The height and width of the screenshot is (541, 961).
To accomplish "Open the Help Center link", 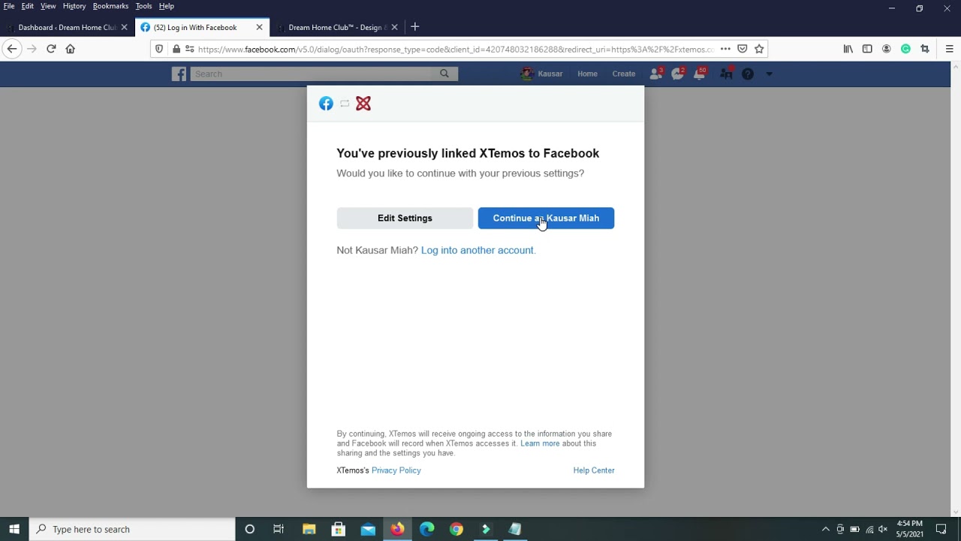I will [594, 470].
